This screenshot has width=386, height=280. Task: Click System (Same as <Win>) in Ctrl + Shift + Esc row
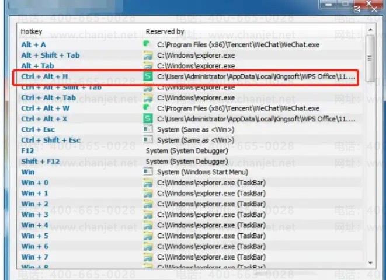(x=196, y=140)
